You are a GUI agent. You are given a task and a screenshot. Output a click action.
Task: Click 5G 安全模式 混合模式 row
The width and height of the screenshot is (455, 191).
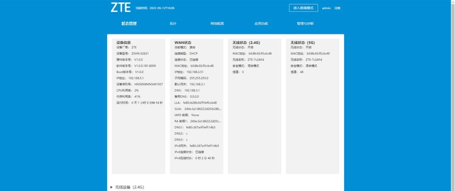[x=304, y=66]
